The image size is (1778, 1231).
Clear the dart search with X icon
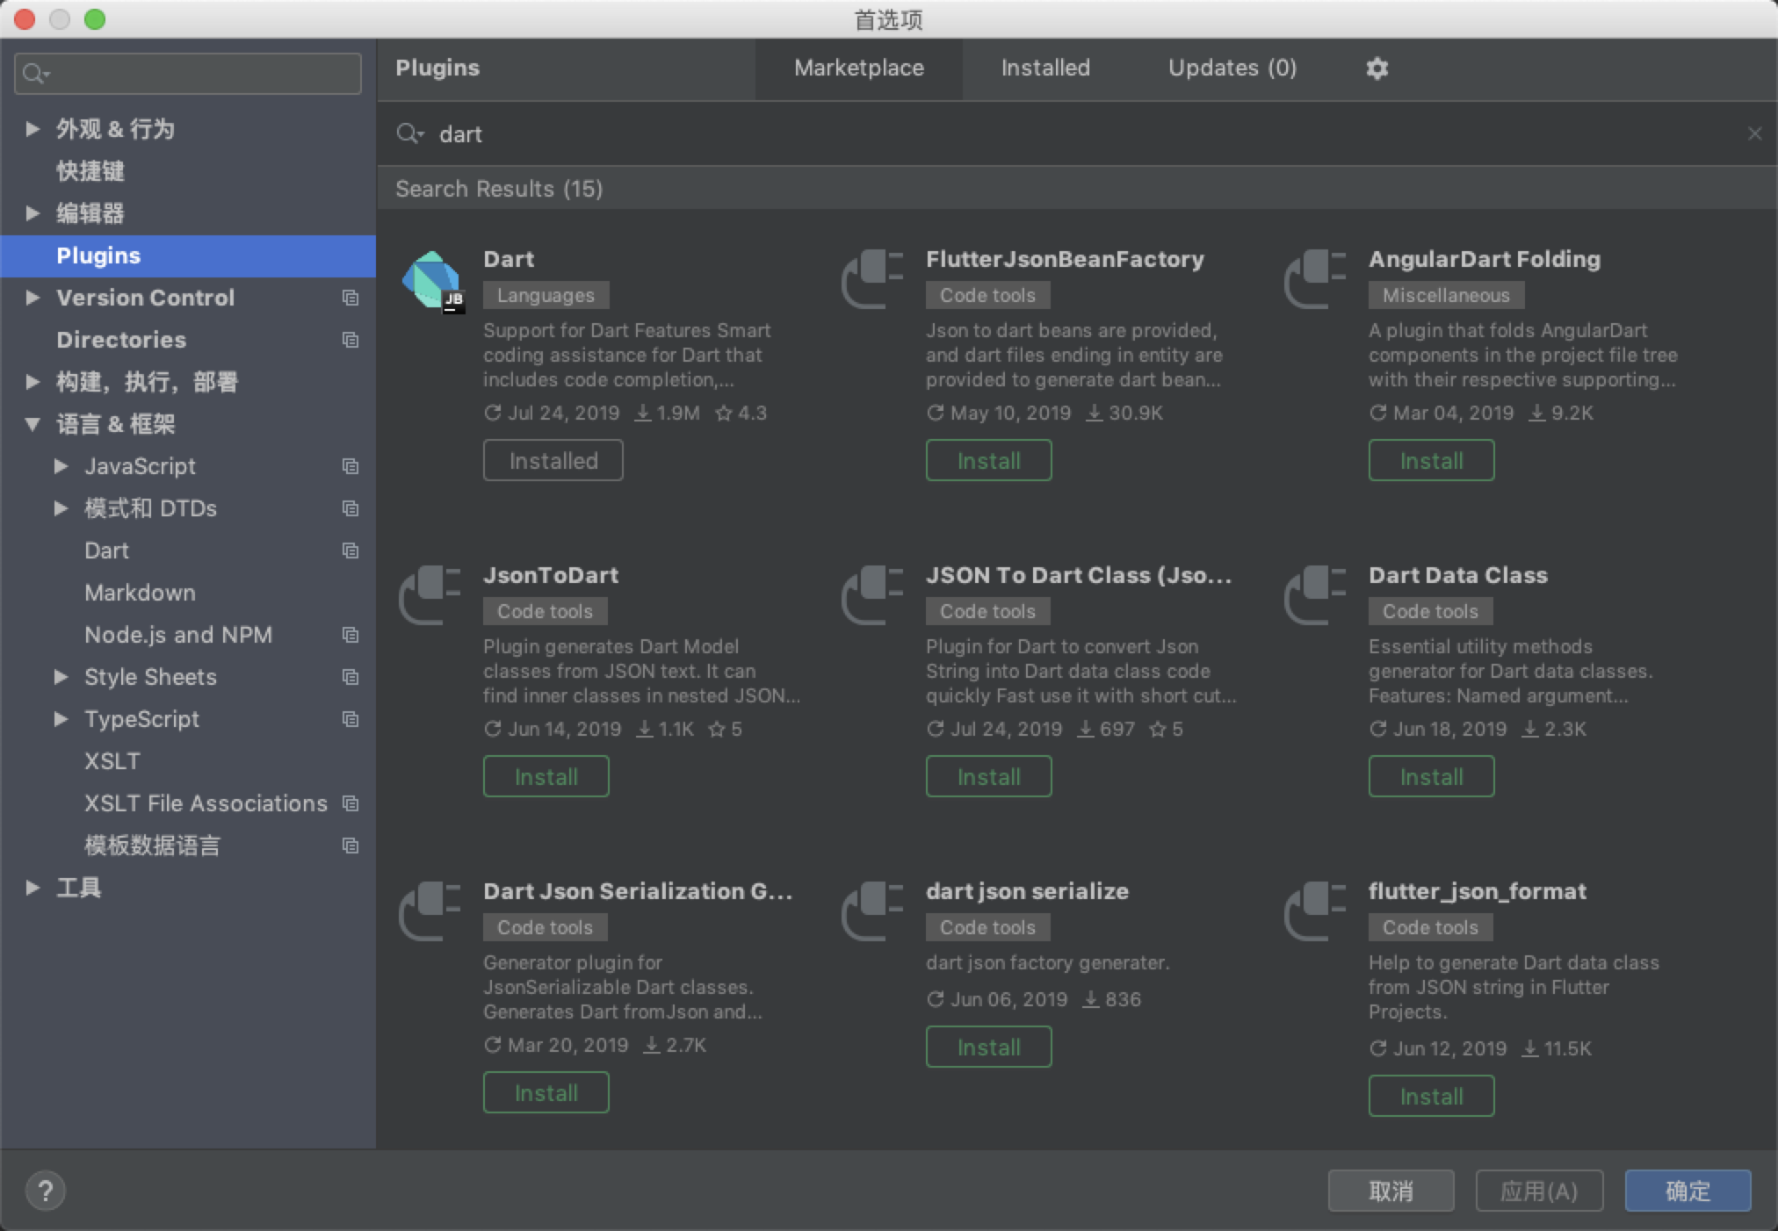tap(1754, 133)
